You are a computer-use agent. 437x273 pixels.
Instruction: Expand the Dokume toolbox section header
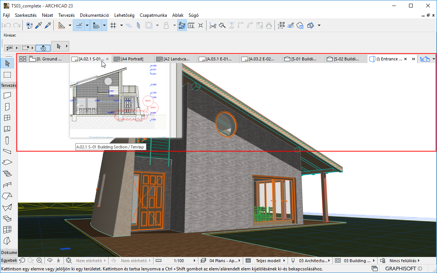coord(9,252)
